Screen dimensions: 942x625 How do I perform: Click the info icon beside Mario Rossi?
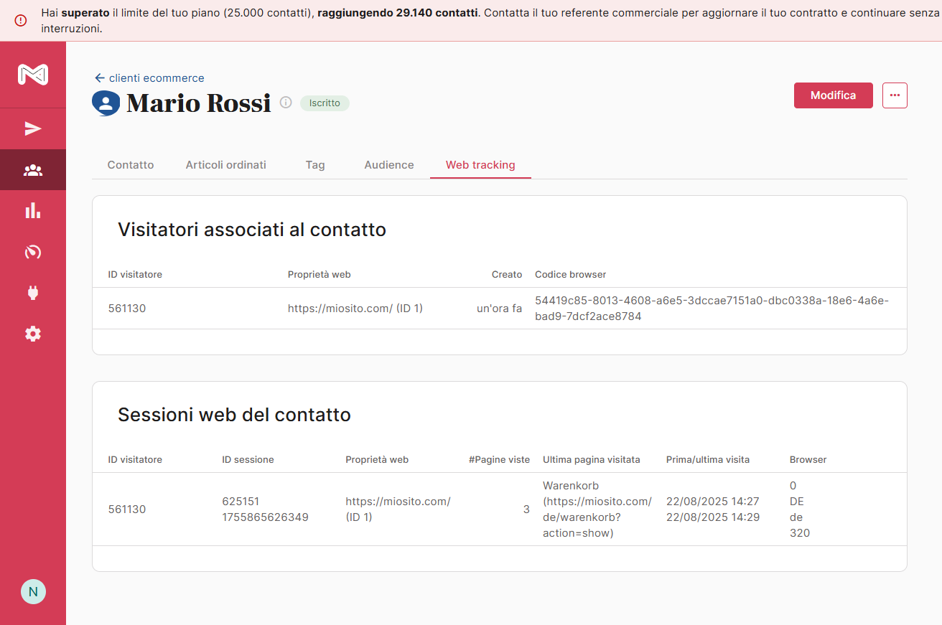pyautogui.click(x=286, y=103)
